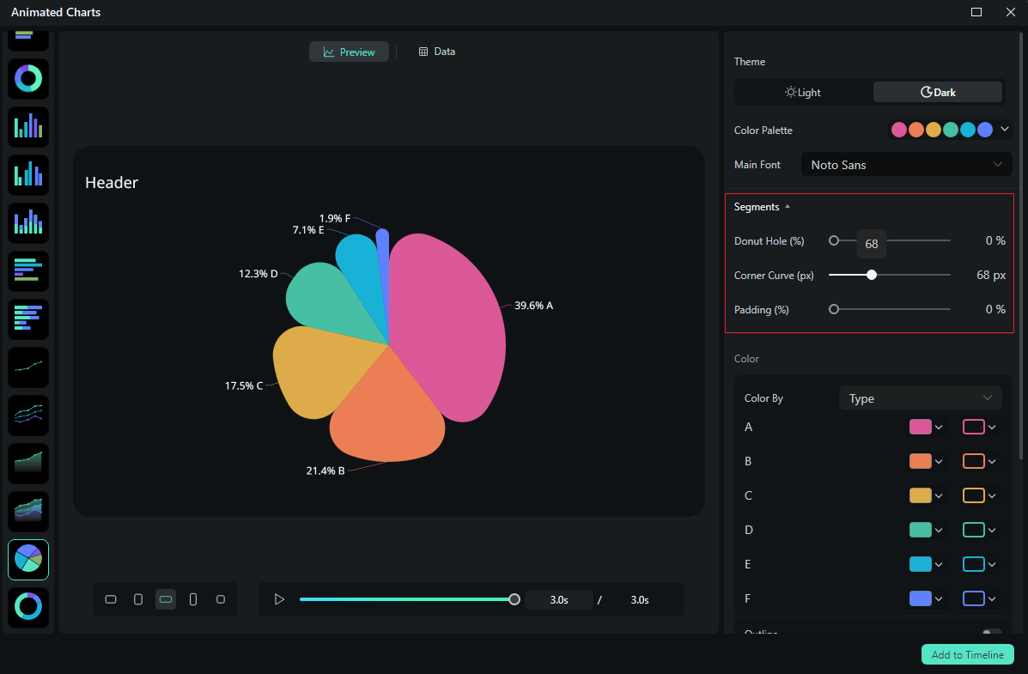Select the multi-line chart type
The image size is (1028, 674).
[x=28, y=415]
